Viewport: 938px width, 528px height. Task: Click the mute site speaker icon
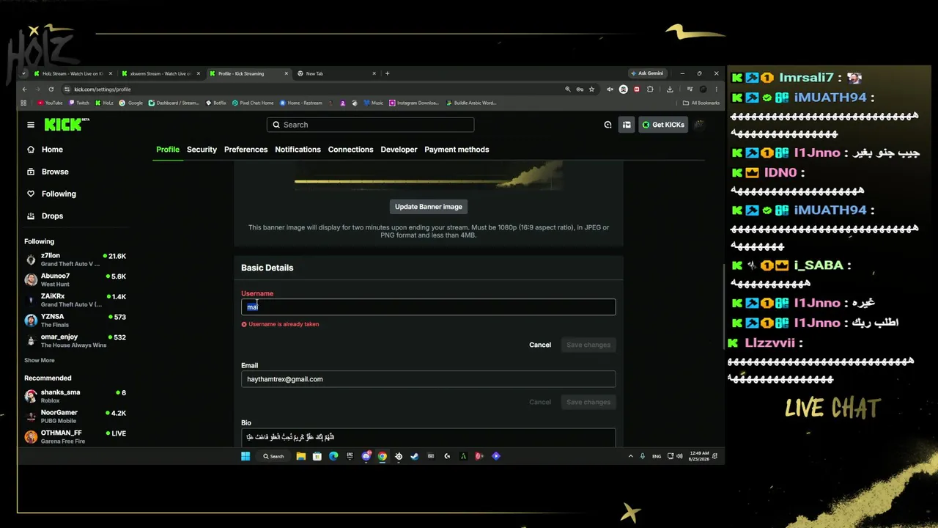point(610,89)
